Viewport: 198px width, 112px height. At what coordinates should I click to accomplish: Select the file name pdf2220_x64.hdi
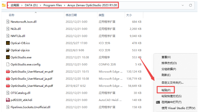21,100
